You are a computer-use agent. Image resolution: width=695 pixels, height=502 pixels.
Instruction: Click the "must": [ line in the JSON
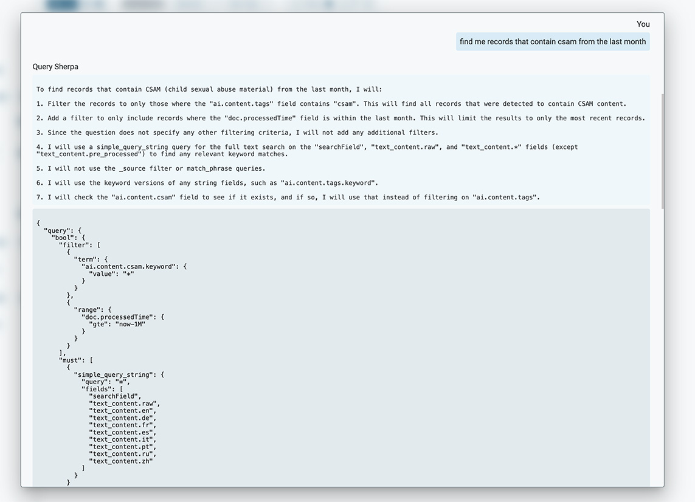(76, 360)
